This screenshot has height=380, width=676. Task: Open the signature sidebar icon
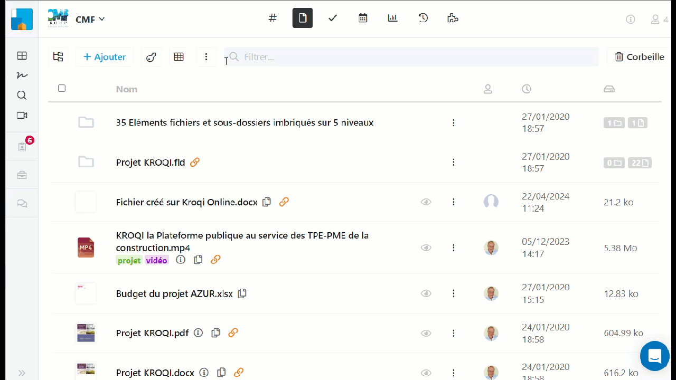(x=22, y=75)
